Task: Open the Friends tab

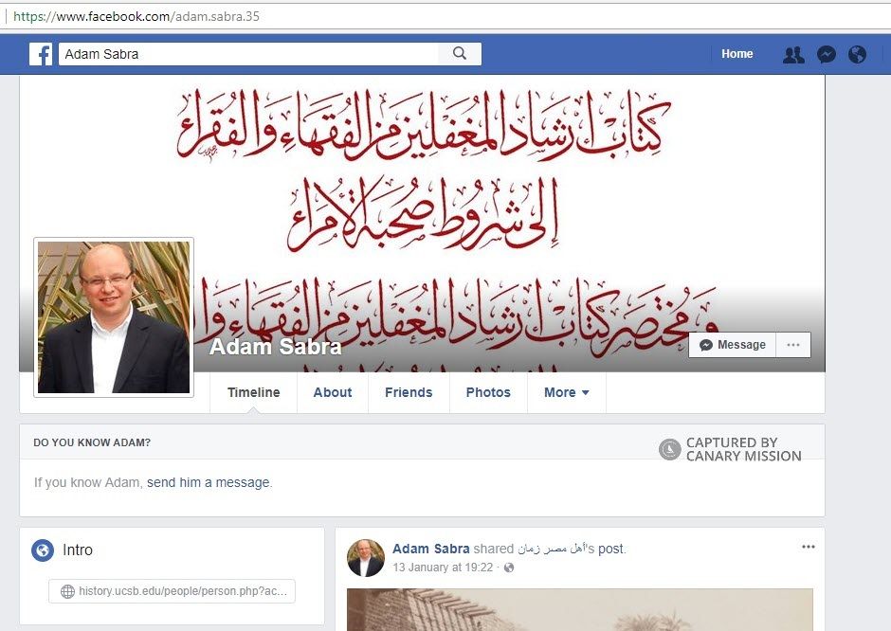Action: [x=409, y=392]
